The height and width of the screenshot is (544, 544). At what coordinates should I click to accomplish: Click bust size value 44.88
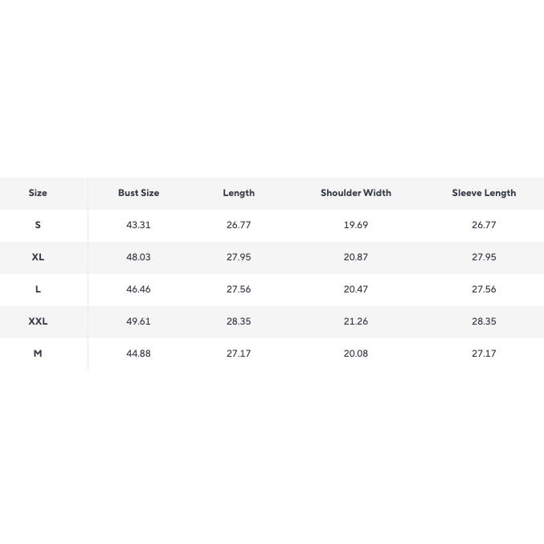[138, 354]
